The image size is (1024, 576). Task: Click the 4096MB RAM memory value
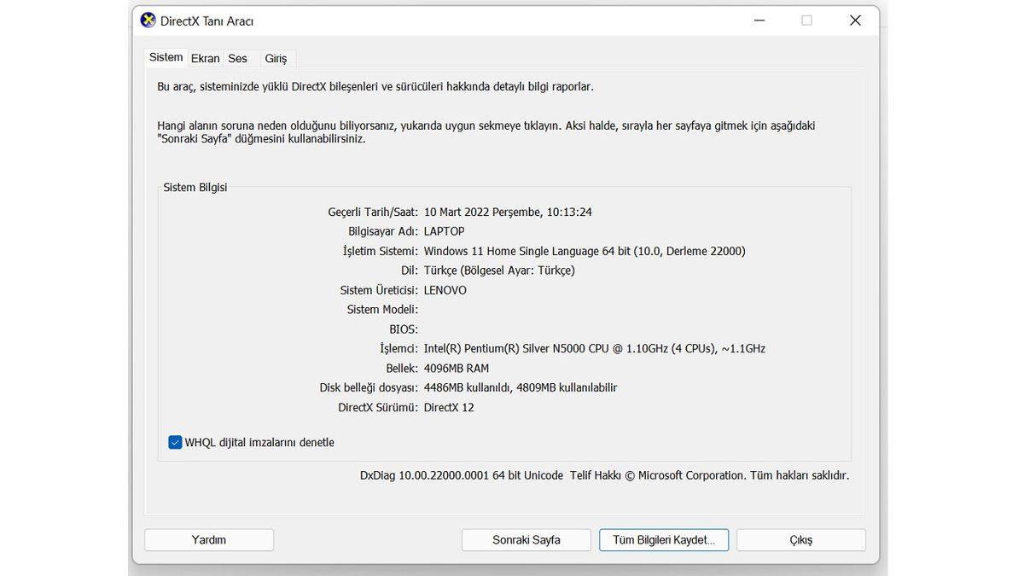pyautogui.click(x=457, y=368)
